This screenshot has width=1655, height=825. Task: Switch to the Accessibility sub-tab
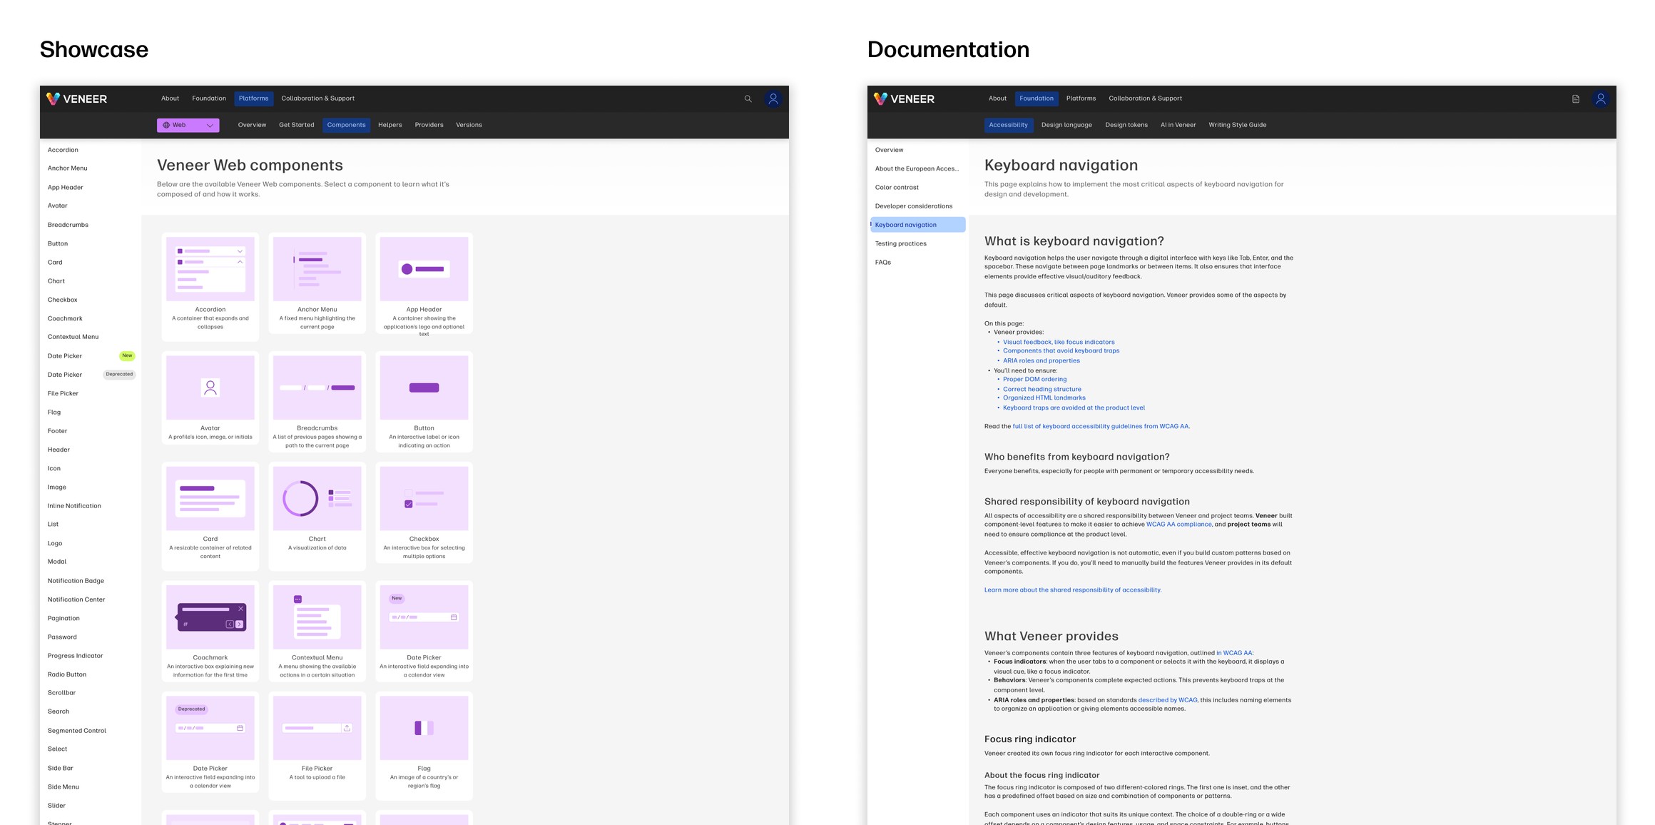pyautogui.click(x=1008, y=125)
